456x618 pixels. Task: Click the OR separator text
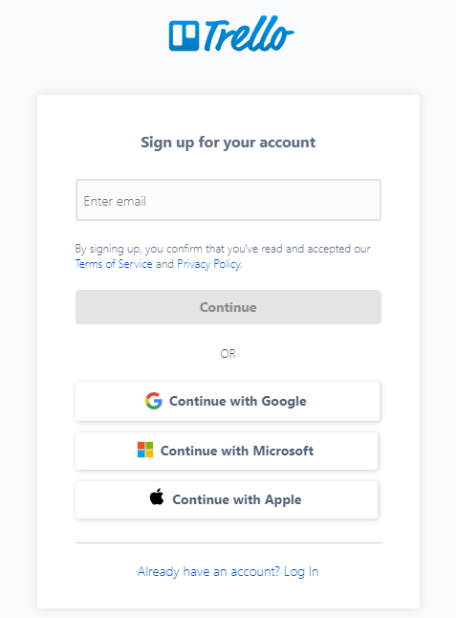pyautogui.click(x=228, y=354)
